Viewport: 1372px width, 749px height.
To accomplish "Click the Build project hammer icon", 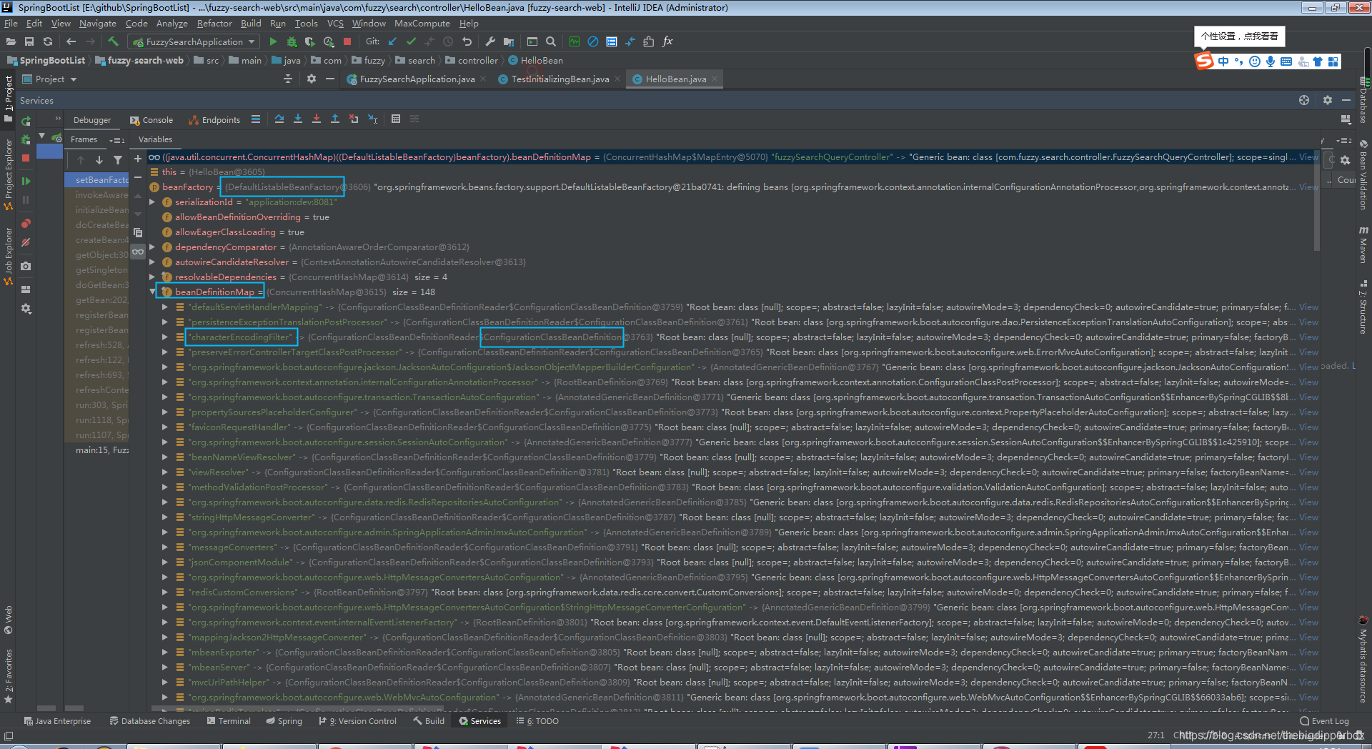I will (x=113, y=41).
